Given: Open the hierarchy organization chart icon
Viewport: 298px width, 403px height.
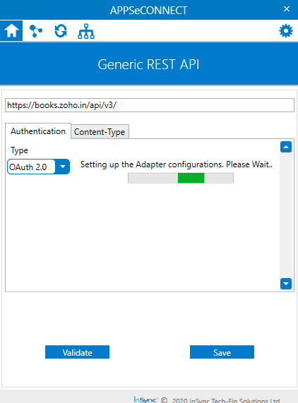Looking at the screenshot, I should 86,31.
